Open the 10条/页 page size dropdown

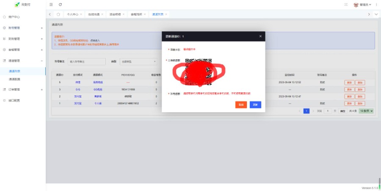pyautogui.click(x=366, y=111)
